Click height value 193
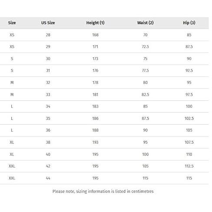 (95, 142)
